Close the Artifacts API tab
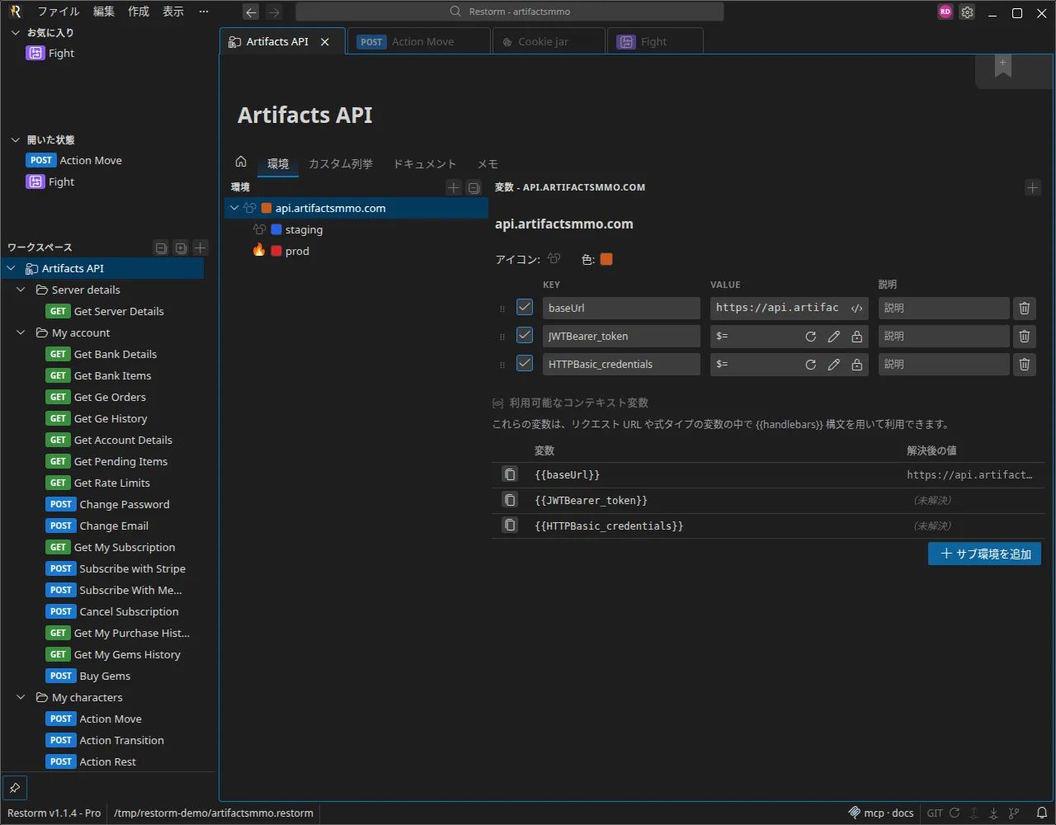This screenshot has width=1056, height=825. coord(325,42)
